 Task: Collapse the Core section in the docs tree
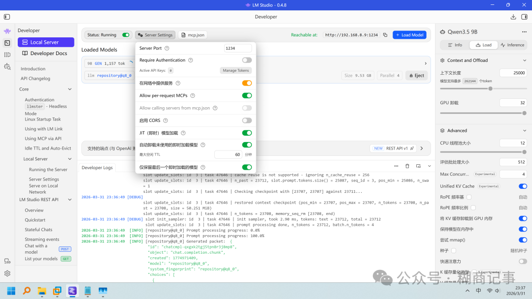point(70,90)
